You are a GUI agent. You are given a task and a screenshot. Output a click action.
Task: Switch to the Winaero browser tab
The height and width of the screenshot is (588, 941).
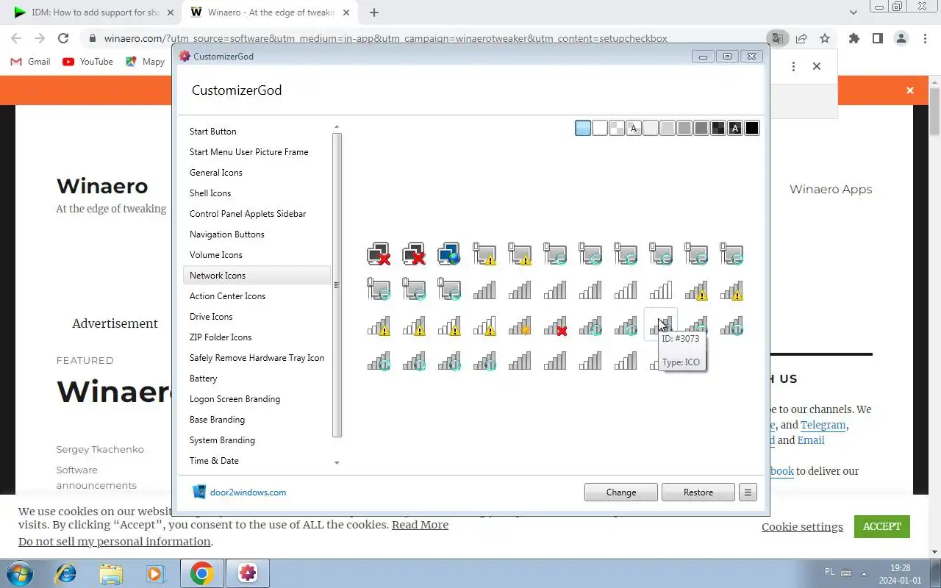(271, 12)
